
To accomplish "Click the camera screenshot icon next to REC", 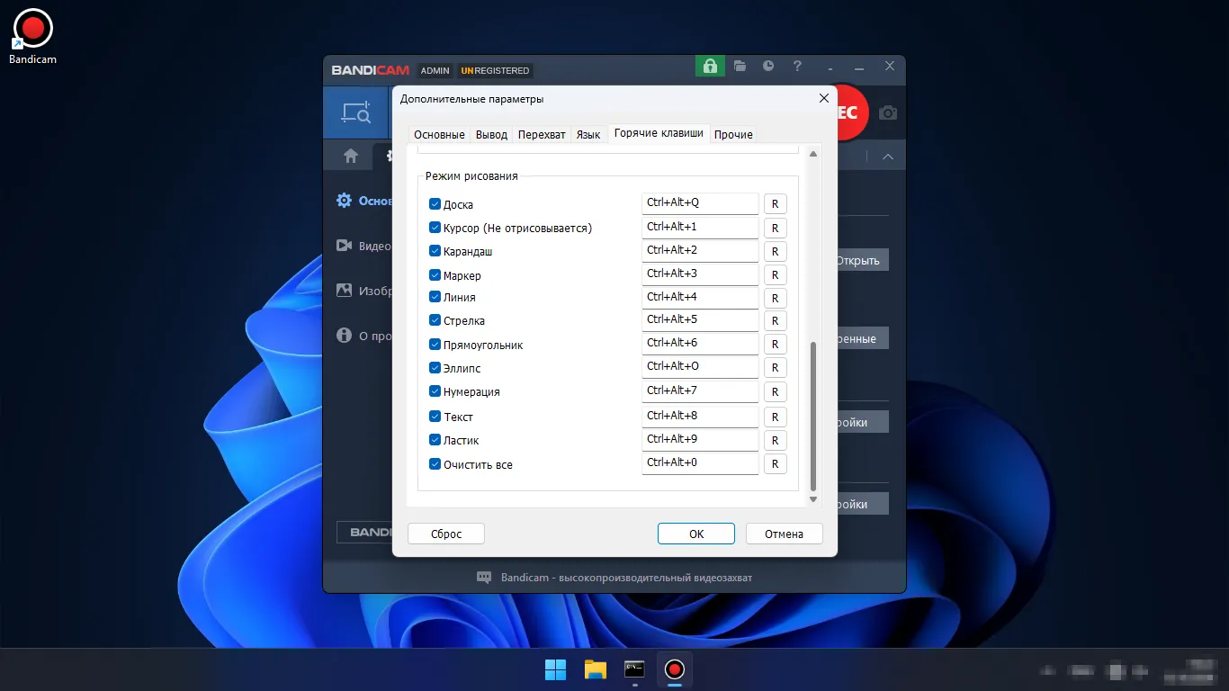I will [x=888, y=113].
